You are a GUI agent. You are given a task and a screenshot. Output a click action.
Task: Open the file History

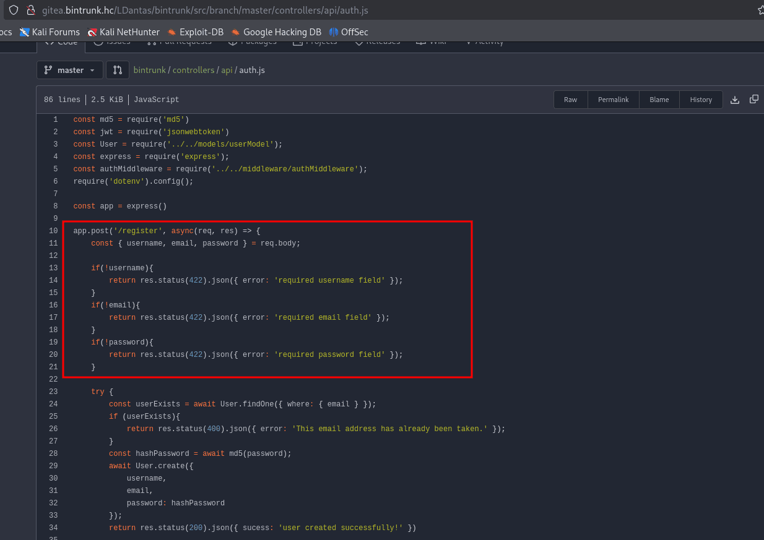point(701,100)
